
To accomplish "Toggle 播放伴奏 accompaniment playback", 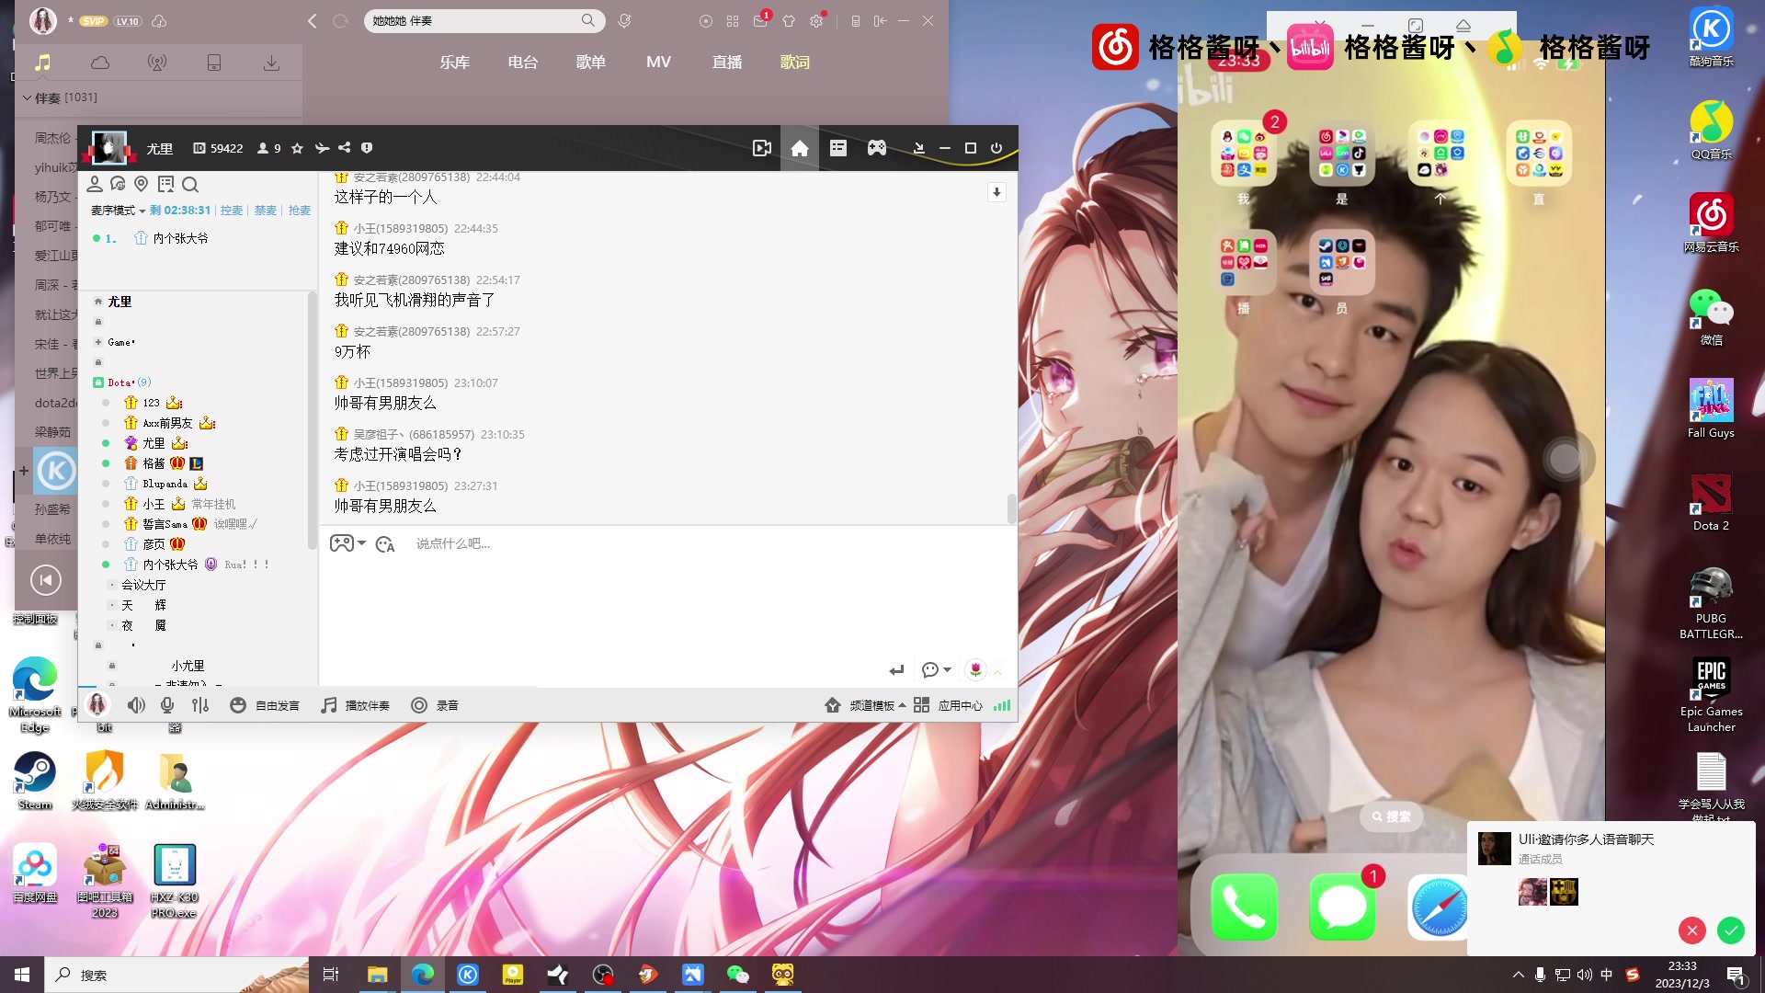I will [356, 705].
